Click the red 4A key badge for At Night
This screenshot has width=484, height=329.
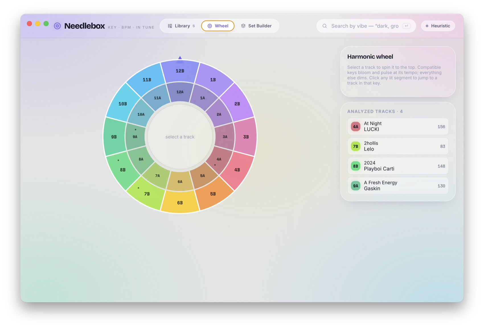click(356, 127)
